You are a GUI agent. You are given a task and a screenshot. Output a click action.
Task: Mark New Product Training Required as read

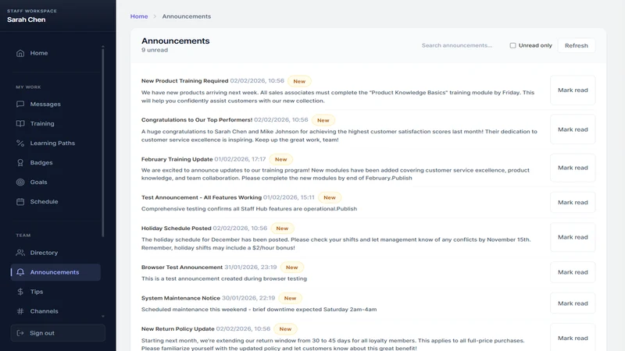click(573, 90)
